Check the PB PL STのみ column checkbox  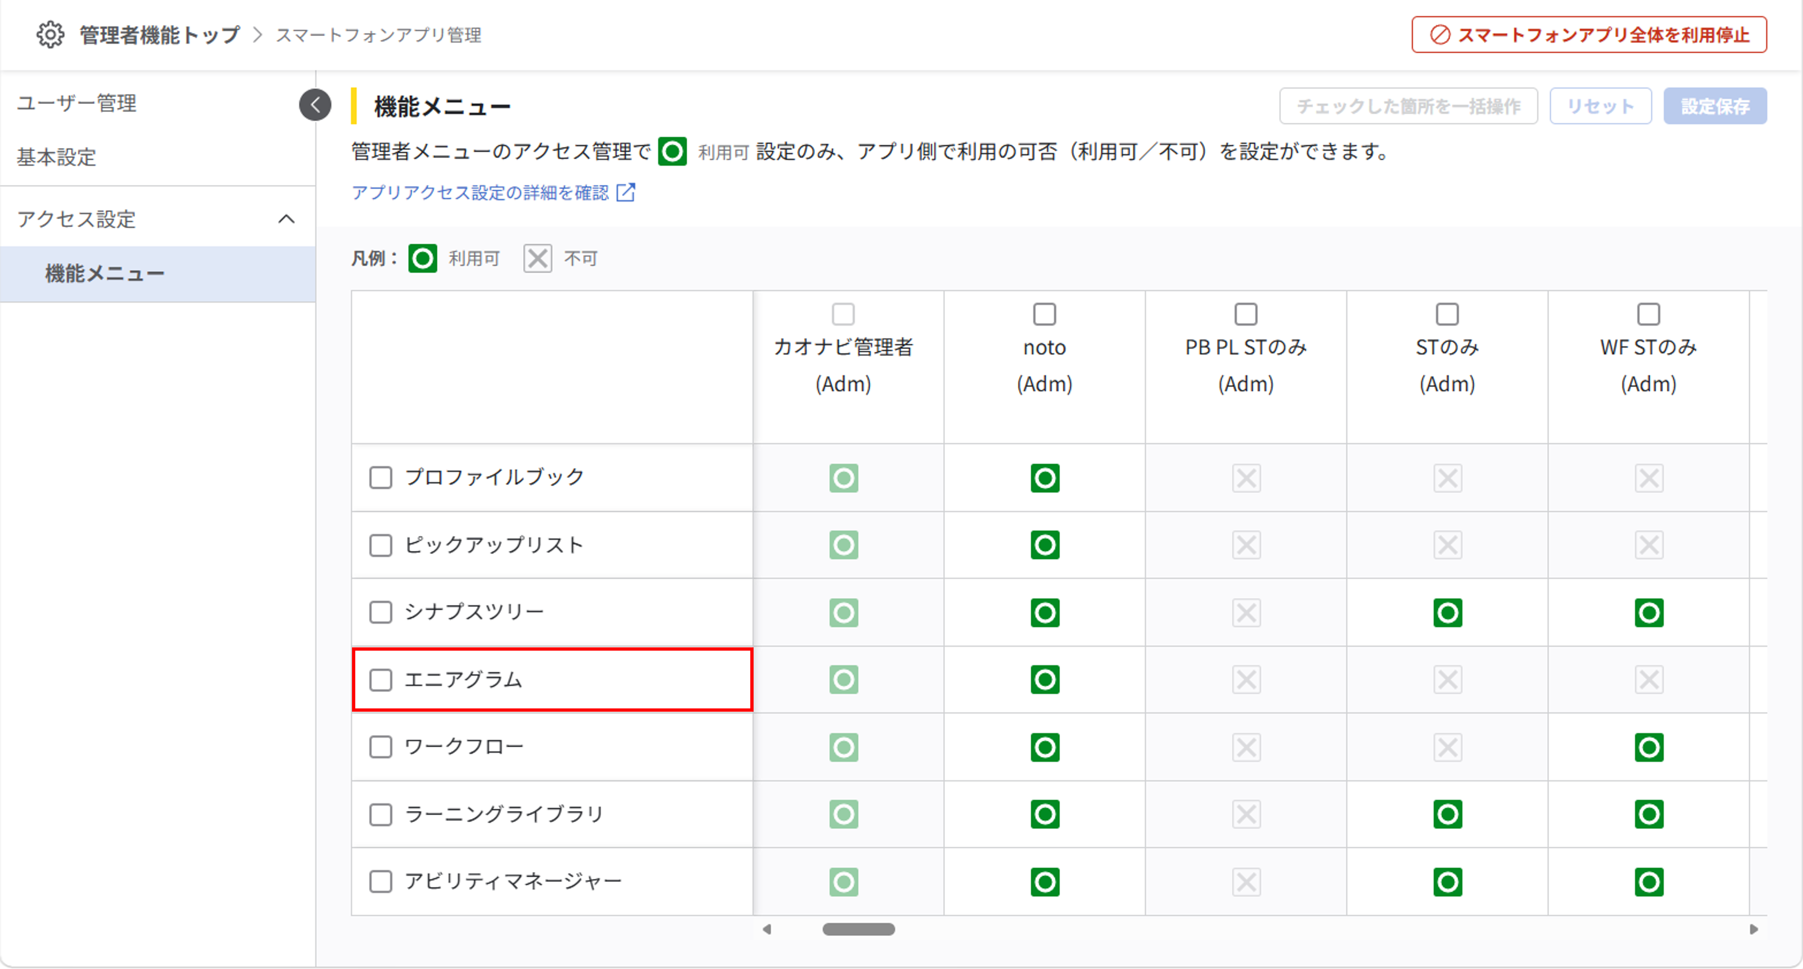pyautogui.click(x=1246, y=314)
